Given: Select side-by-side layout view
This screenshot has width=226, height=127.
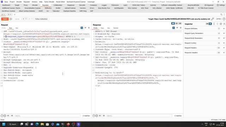Looking at the screenshot, I should click(173, 24).
